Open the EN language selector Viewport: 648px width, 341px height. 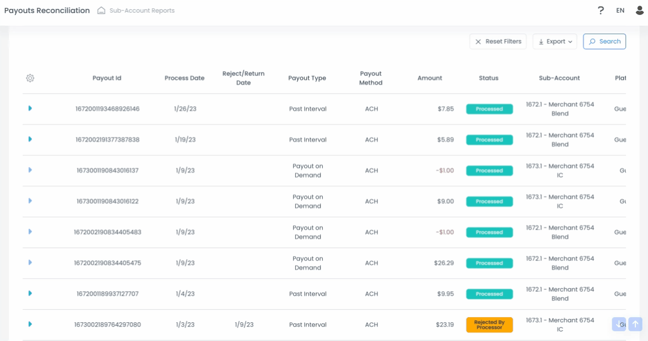620,10
